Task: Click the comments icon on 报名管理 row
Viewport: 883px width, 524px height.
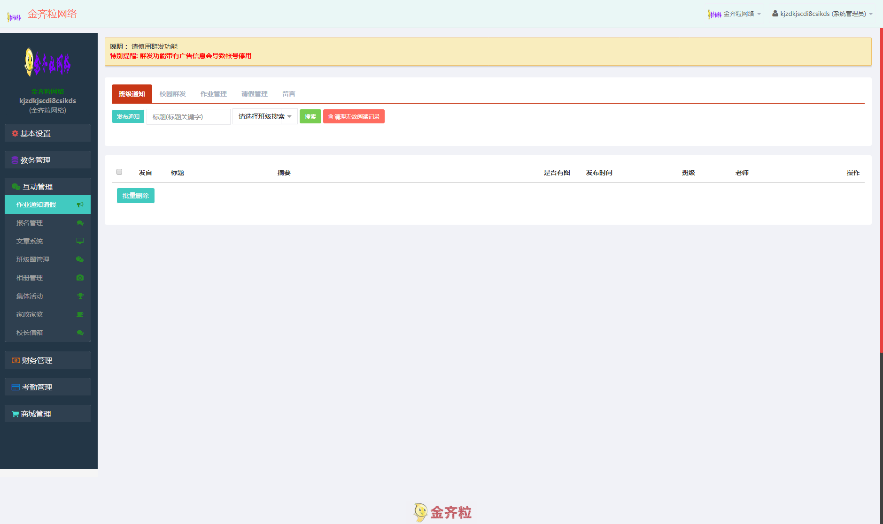Action: click(80, 223)
